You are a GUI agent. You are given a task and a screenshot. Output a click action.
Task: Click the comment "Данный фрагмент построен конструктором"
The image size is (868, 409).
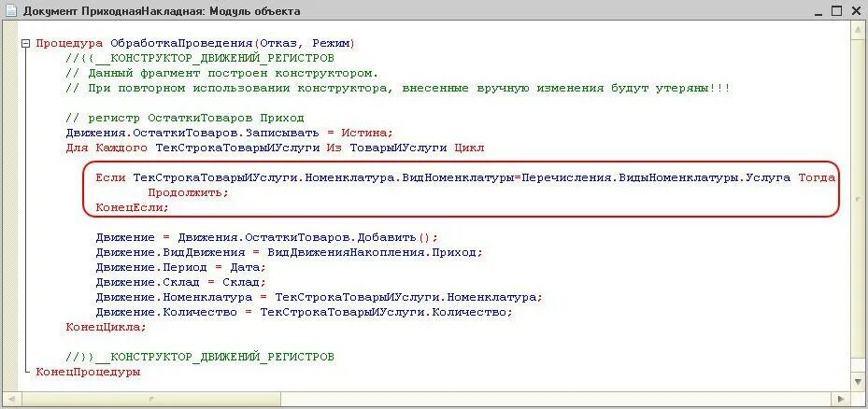[x=222, y=73]
